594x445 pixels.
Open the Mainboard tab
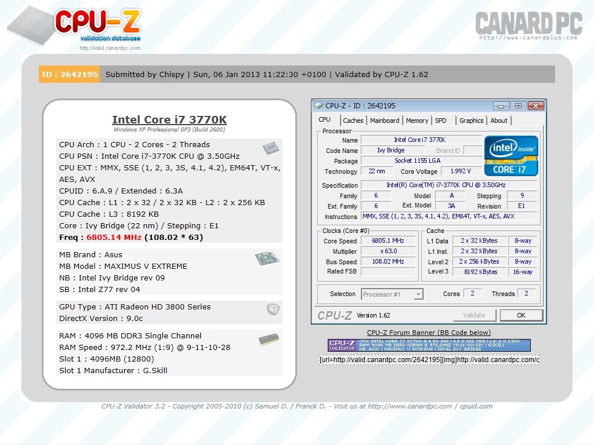click(385, 121)
